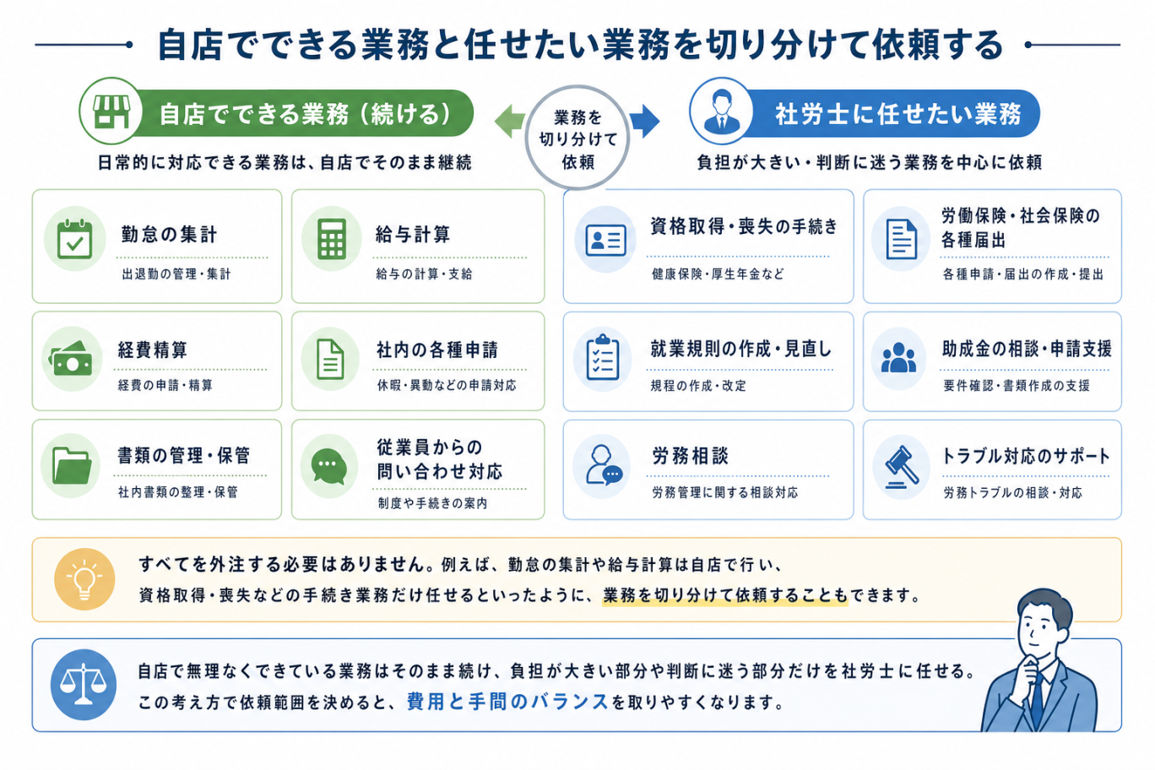
Task: Click the blue document icon for 各種届出
Action: coord(901,239)
